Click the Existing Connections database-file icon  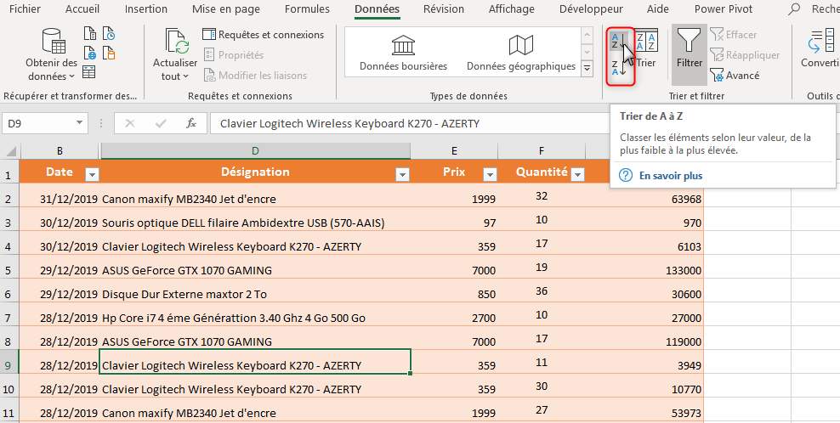tap(109, 53)
